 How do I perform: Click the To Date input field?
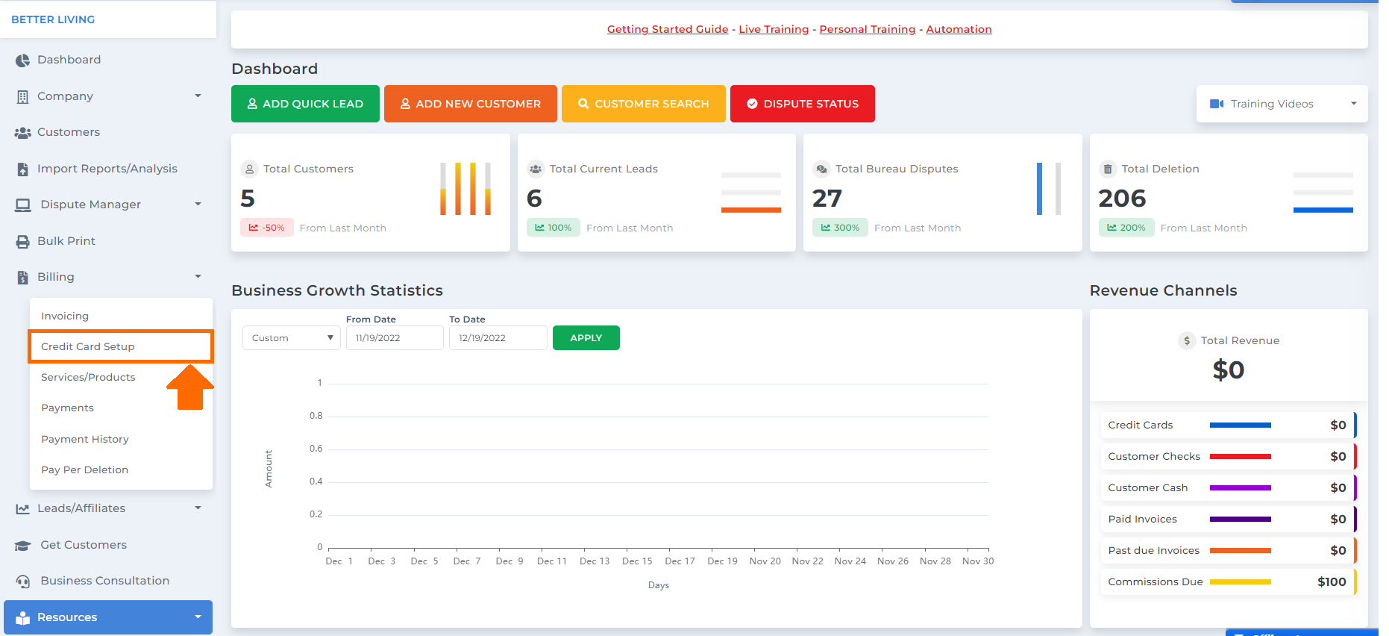[498, 338]
